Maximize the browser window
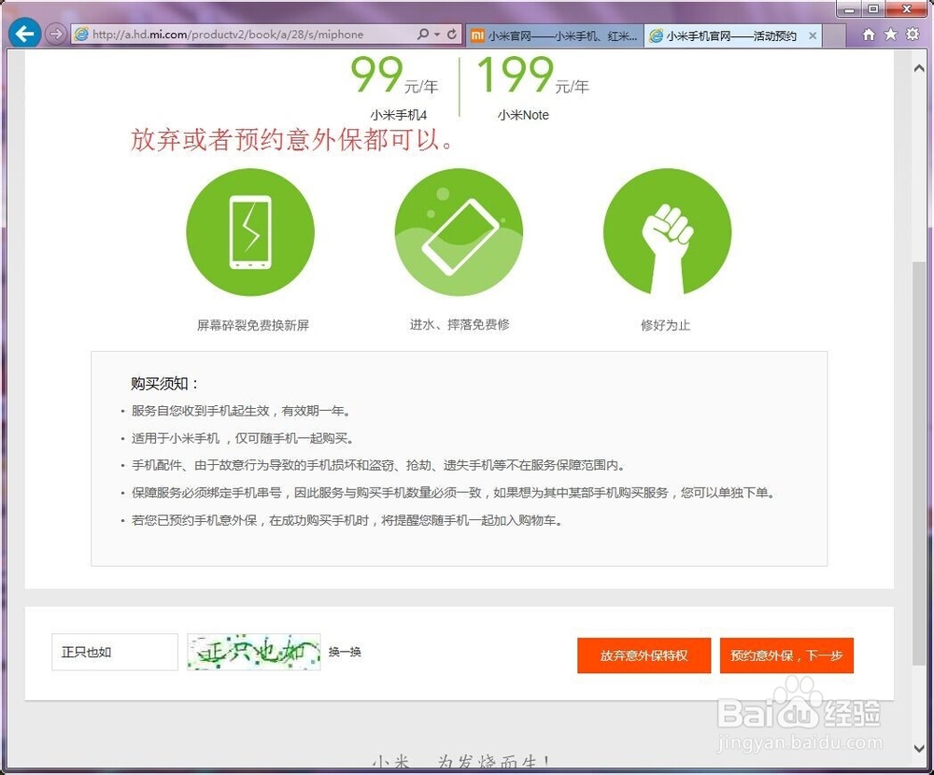This screenshot has height=775, width=934. (873, 8)
